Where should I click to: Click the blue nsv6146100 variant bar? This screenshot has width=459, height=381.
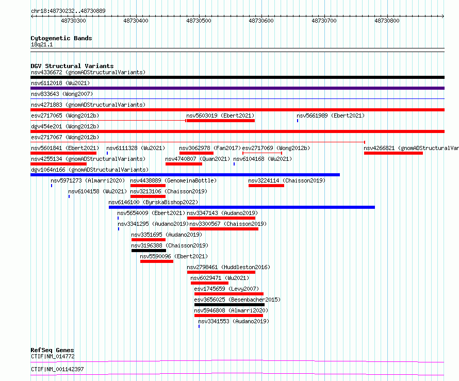(x=242, y=207)
